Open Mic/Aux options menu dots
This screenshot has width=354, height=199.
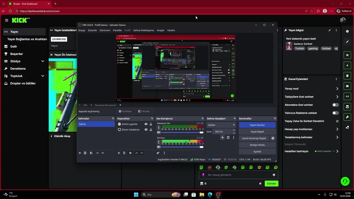pyautogui.click(x=159, y=142)
